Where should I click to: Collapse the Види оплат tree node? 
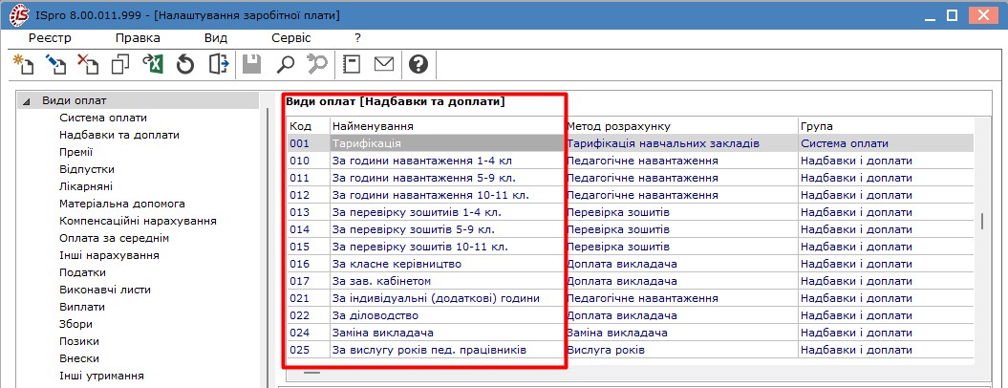click(27, 101)
